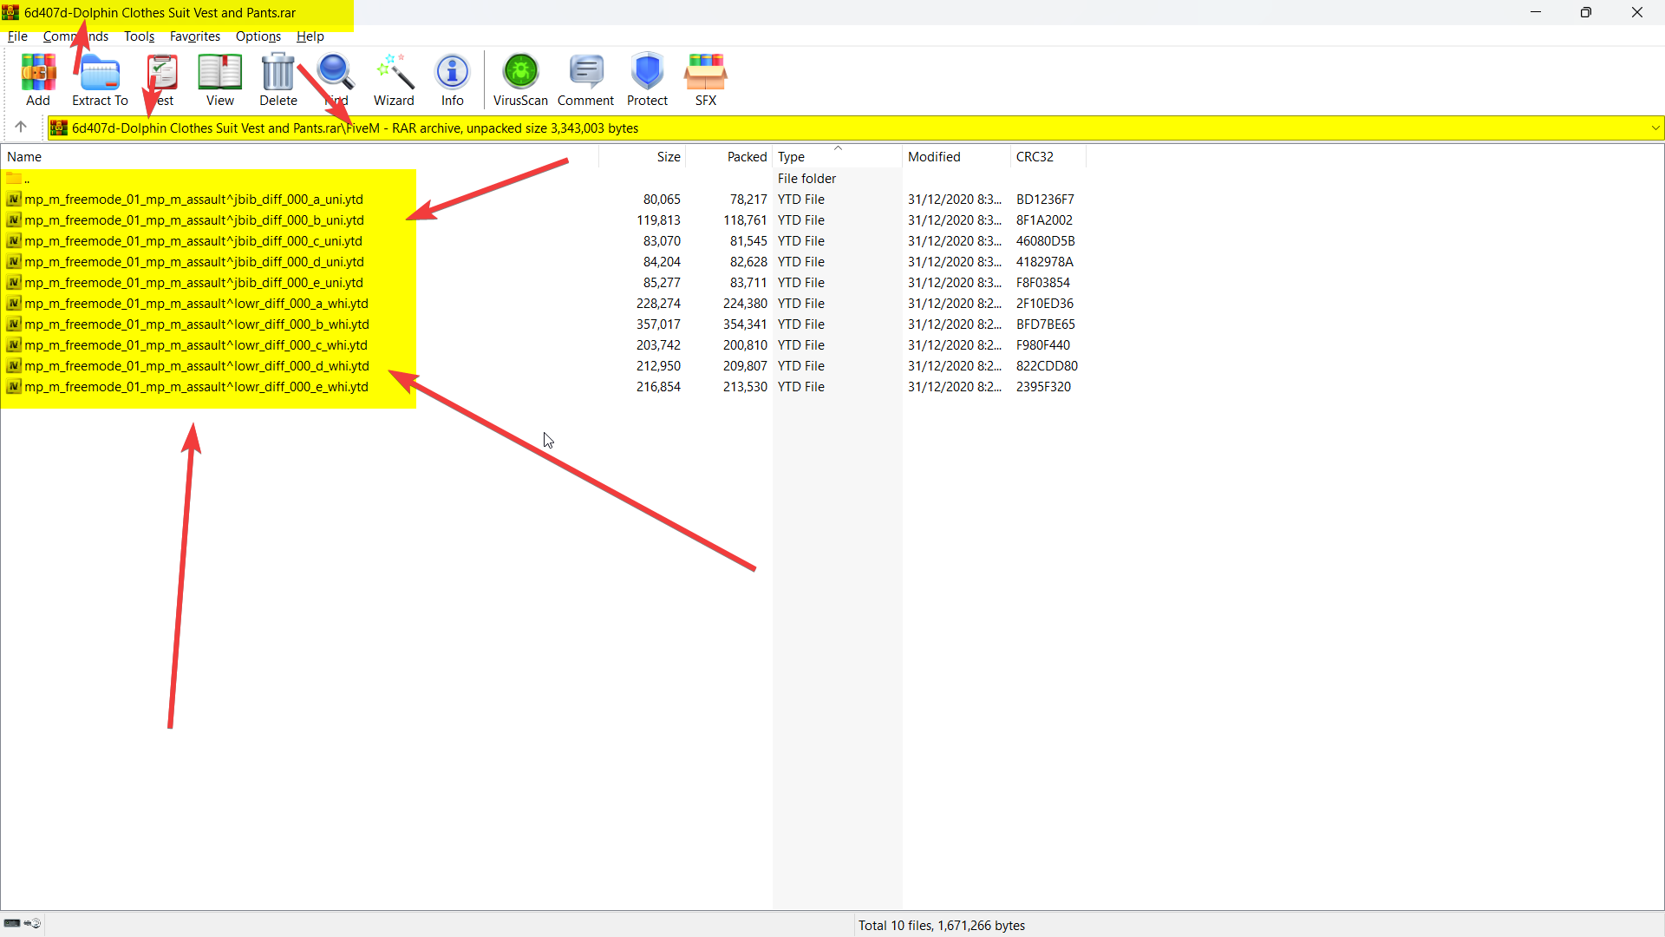The image size is (1665, 937).
Task: Click the Comment toolbar icon
Action: 585,79
